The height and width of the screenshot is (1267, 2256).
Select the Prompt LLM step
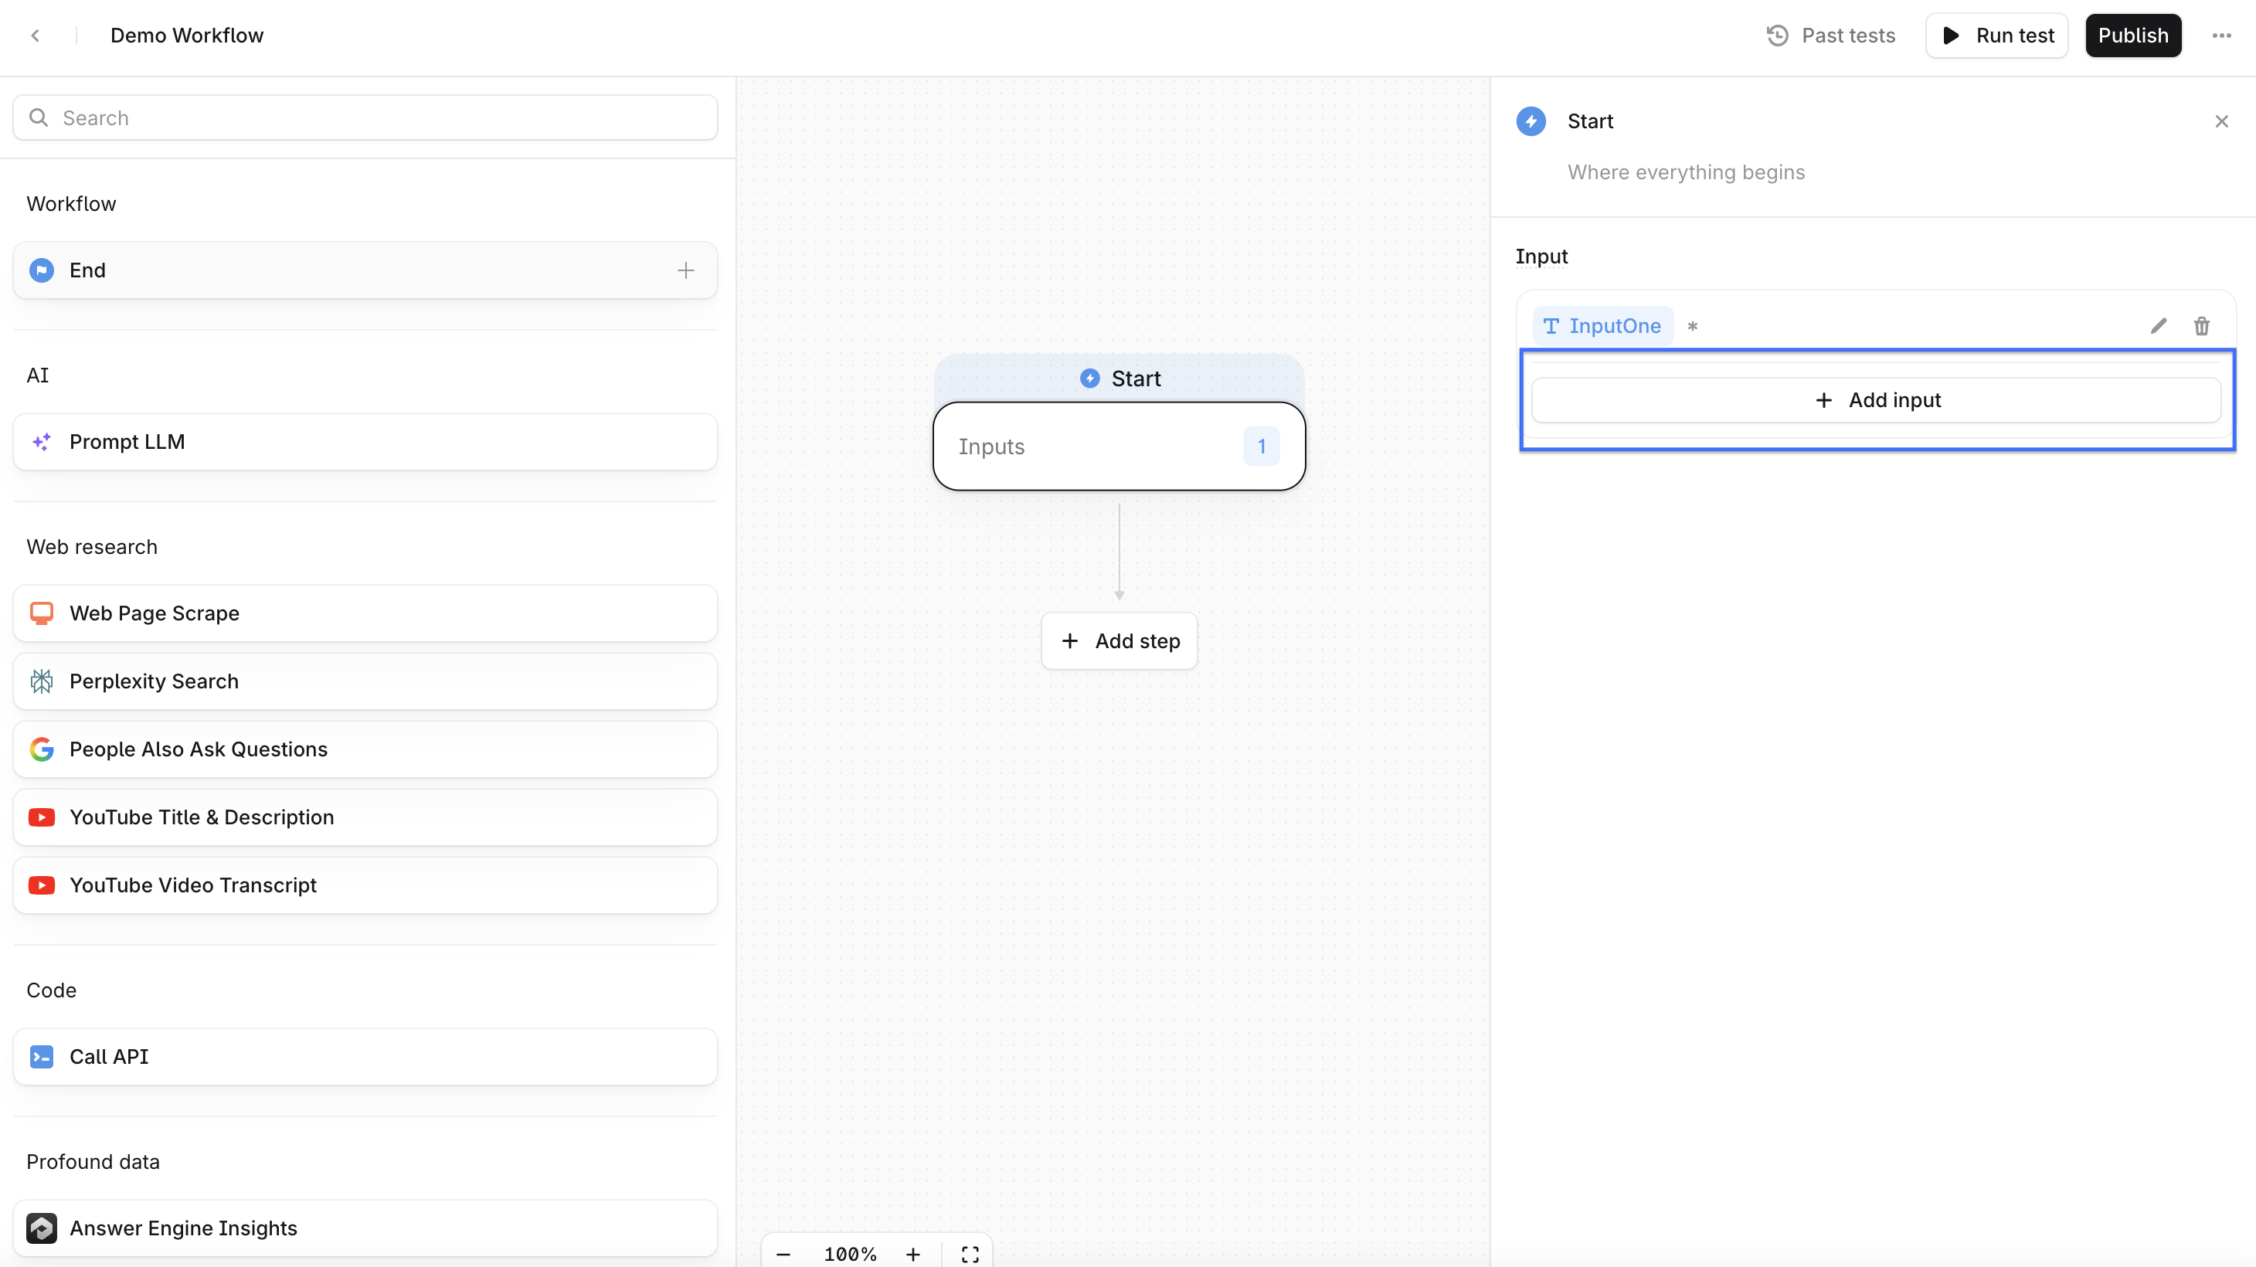click(365, 442)
